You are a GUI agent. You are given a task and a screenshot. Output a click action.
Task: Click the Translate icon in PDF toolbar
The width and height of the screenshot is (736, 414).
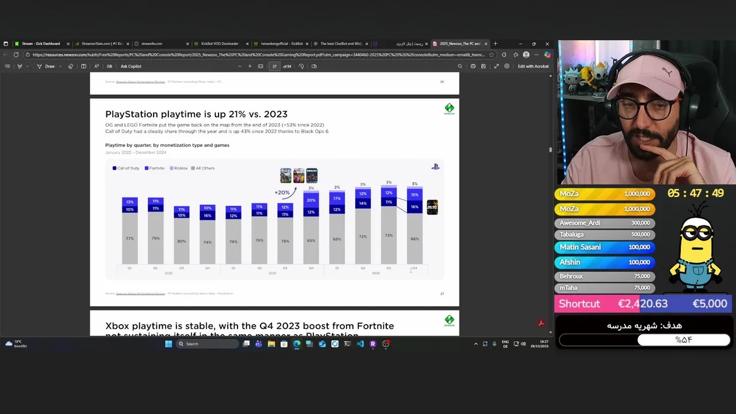[109, 66]
